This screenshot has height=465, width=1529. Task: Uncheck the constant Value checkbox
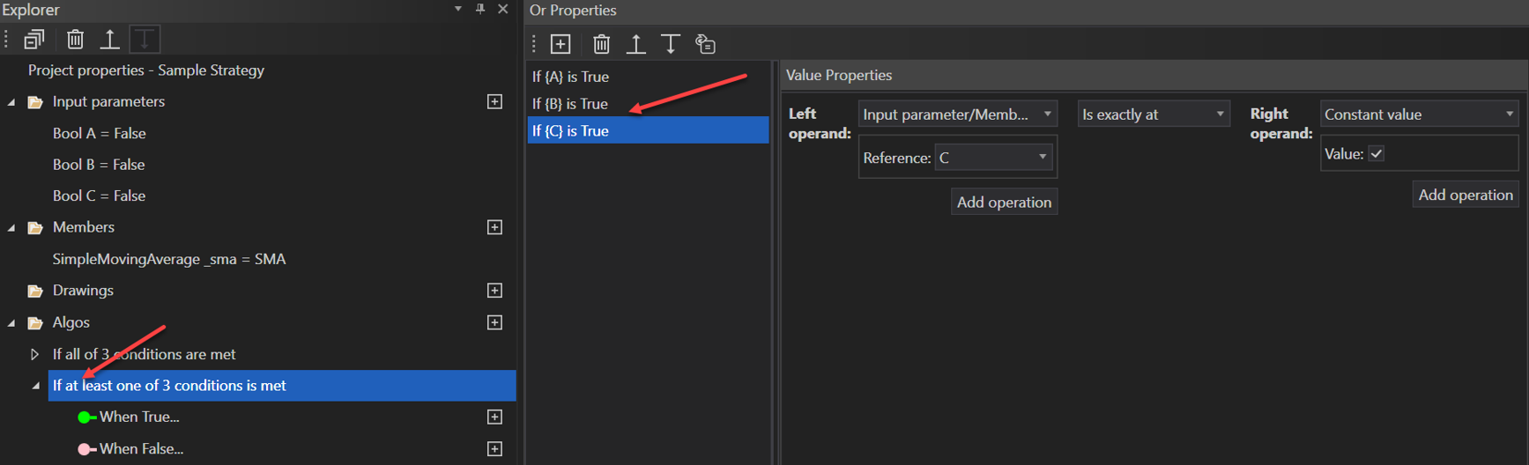[1376, 153]
